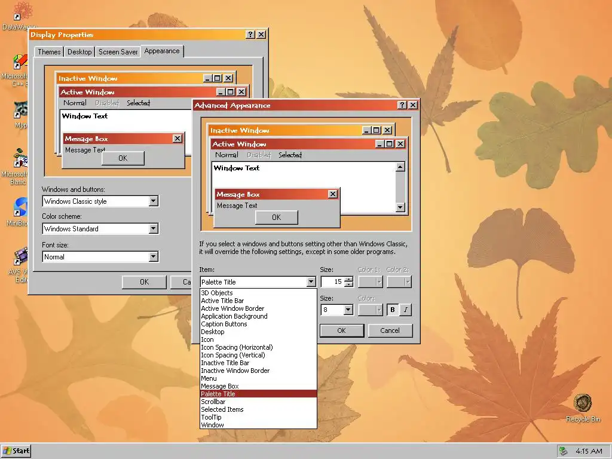Open the font Size dropdown showing 8

[x=348, y=310]
